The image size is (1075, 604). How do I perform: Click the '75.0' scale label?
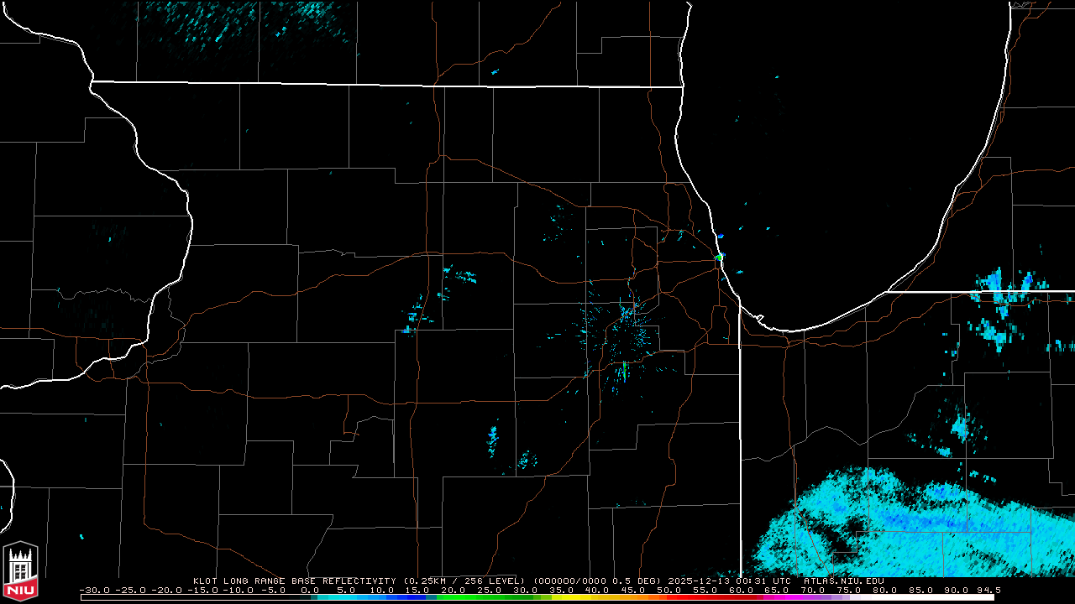pos(850,590)
